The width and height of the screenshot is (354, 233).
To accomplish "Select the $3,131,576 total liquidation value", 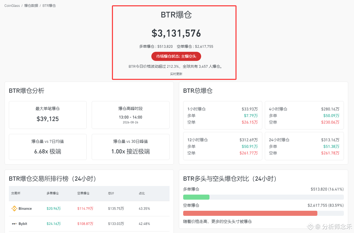I will click(176, 33).
